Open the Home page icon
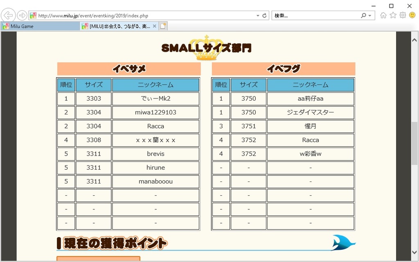 click(x=383, y=16)
